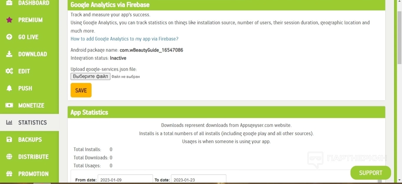
Task: Click the Premium star icon
Action: coord(9,20)
